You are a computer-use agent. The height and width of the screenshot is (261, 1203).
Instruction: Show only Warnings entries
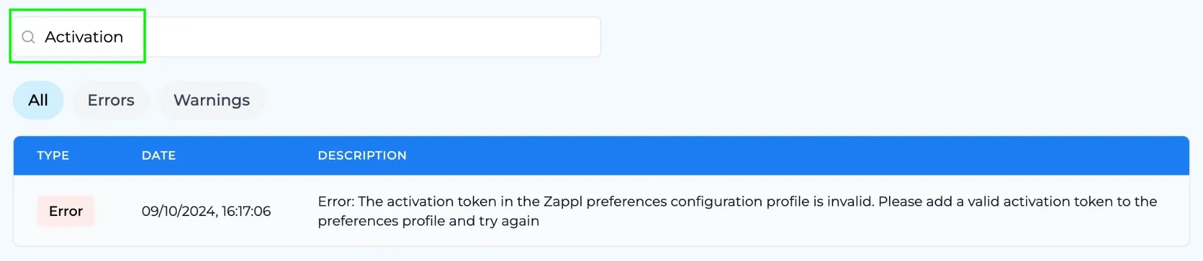pos(212,100)
